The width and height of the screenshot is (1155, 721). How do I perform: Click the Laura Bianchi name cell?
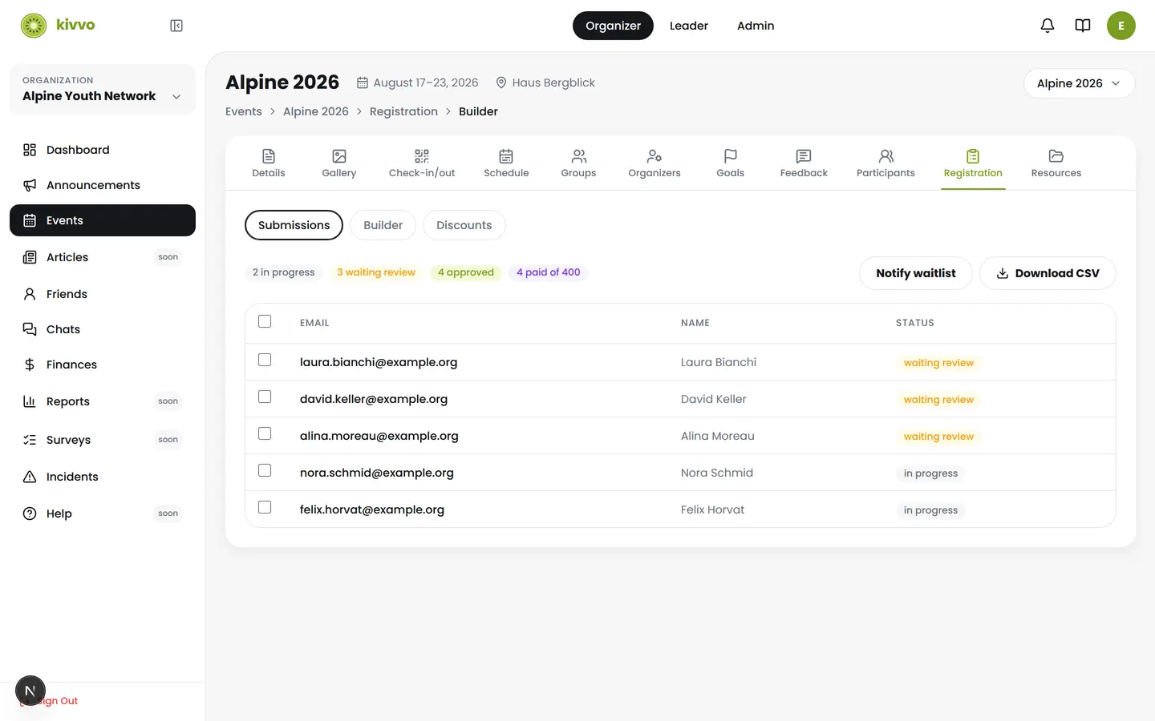pyautogui.click(x=719, y=362)
